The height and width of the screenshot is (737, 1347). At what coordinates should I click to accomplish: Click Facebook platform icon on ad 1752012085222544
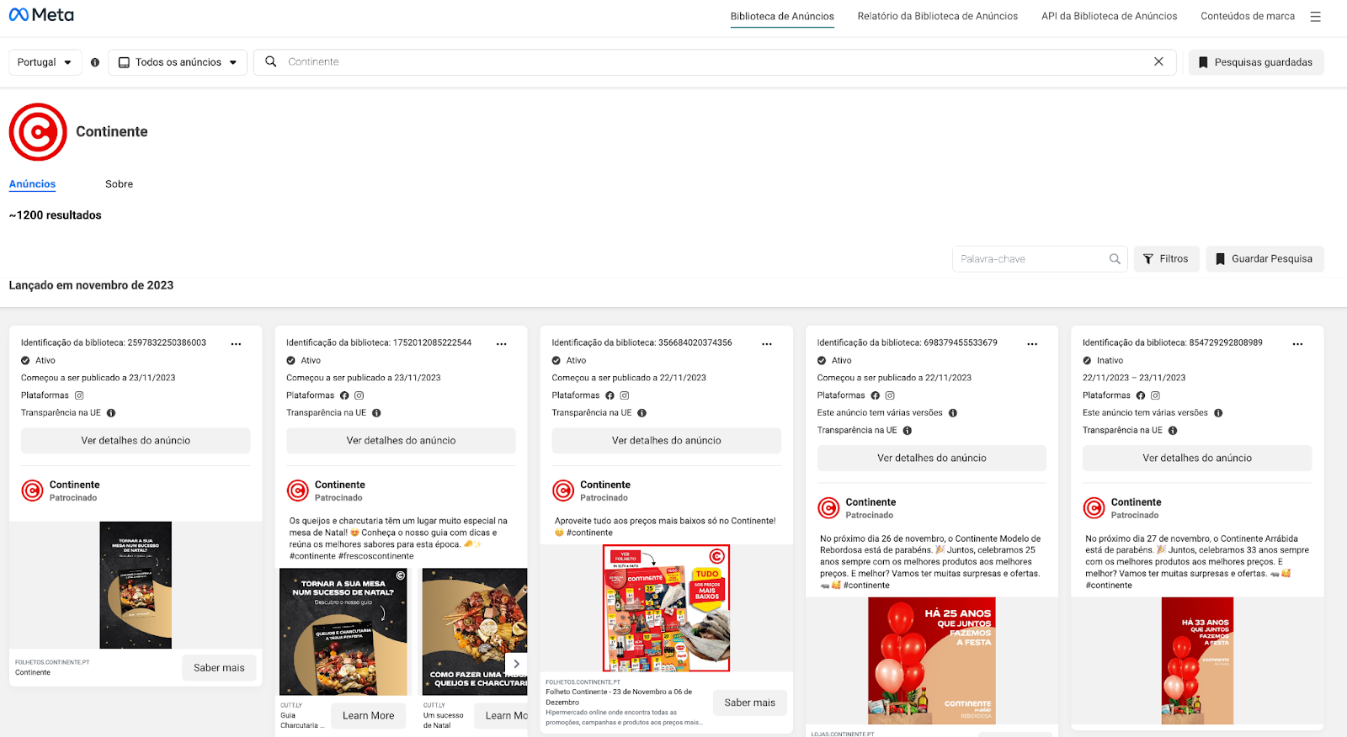(x=344, y=395)
